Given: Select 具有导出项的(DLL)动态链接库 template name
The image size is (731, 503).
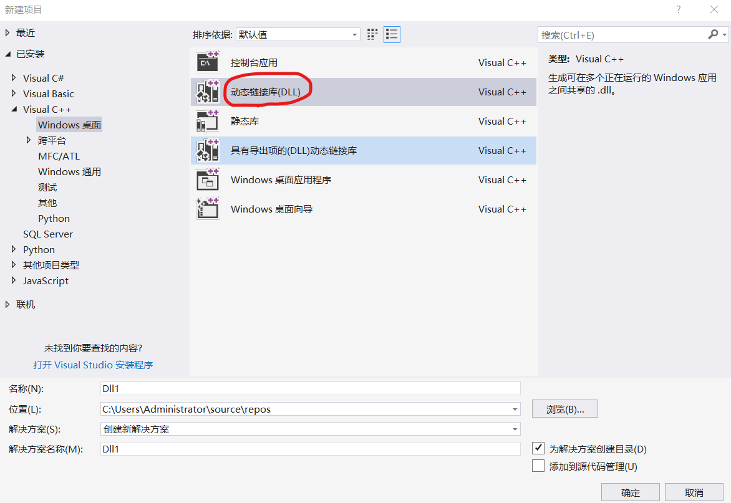Looking at the screenshot, I should pyautogui.click(x=294, y=150).
